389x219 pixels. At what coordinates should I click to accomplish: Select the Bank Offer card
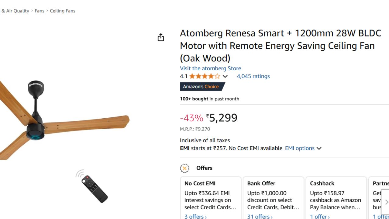pyautogui.click(x=273, y=196)
